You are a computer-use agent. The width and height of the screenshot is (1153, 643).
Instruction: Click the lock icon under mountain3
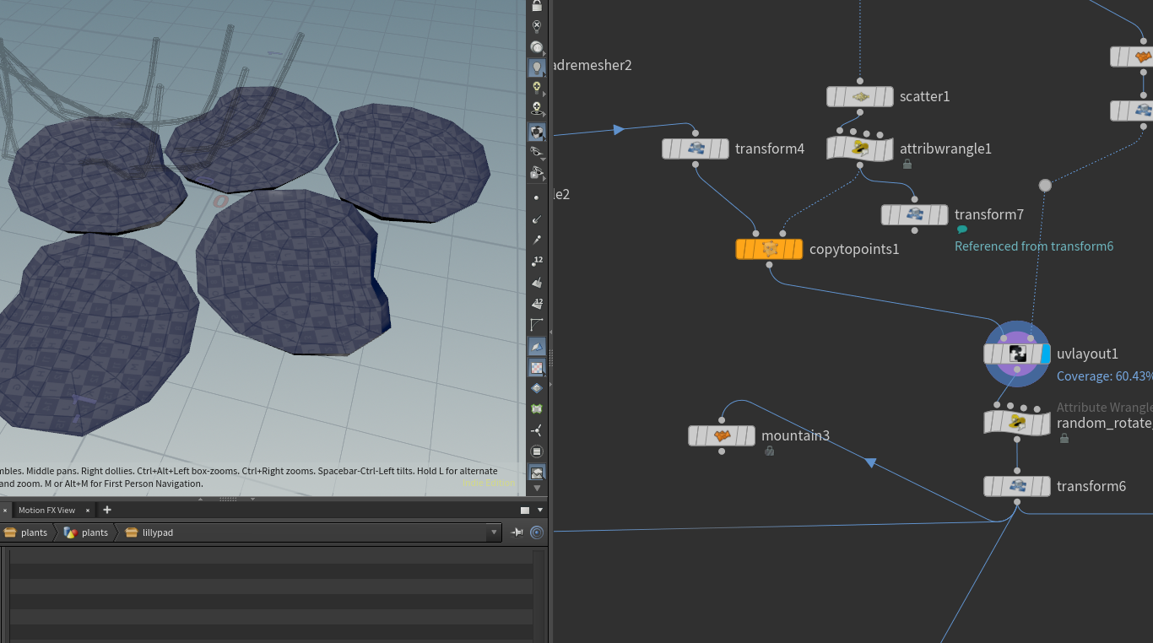coord(769,451)
